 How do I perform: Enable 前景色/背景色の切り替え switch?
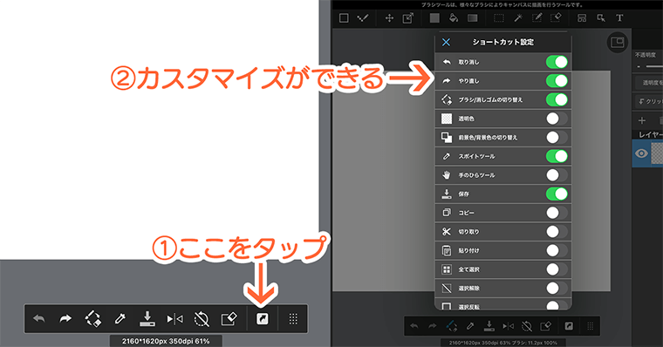click(557, 138)
